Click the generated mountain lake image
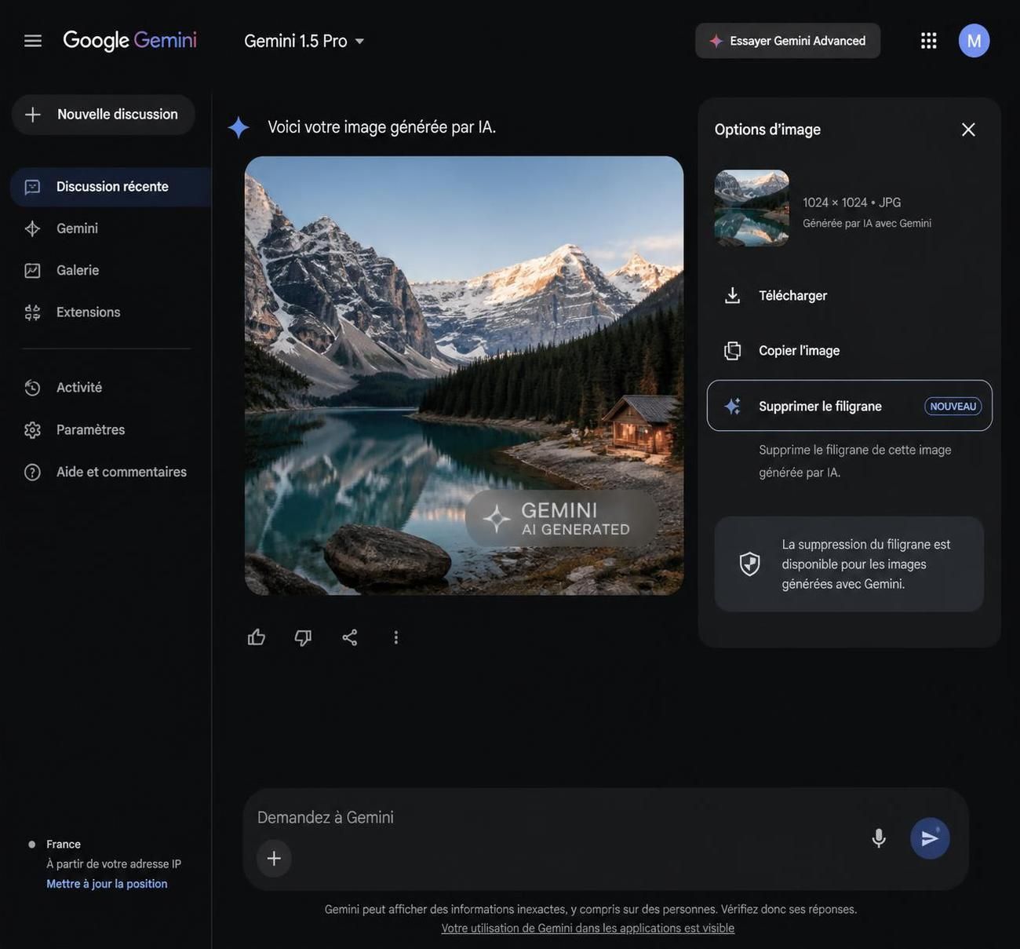The width and height of the screenshot is (1020, 949). click(464, 375)
